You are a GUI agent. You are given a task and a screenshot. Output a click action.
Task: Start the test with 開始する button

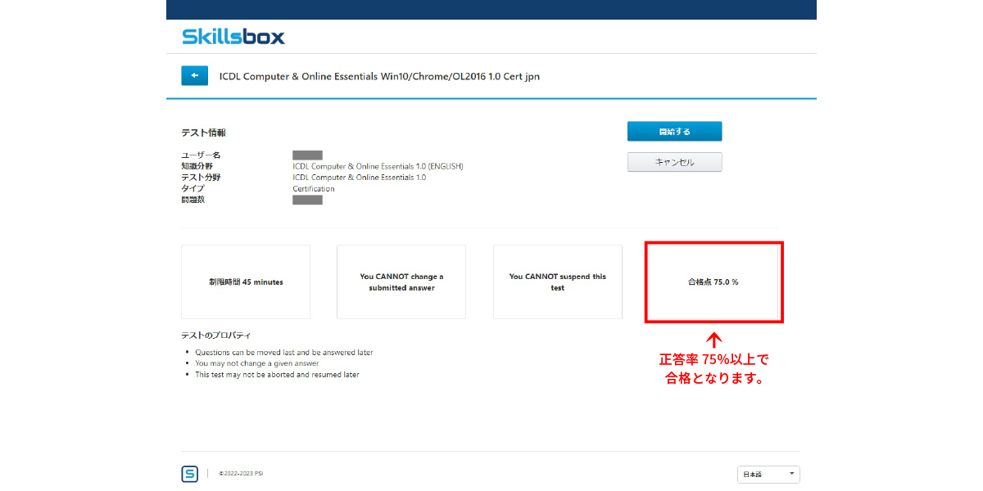[674, 132]
